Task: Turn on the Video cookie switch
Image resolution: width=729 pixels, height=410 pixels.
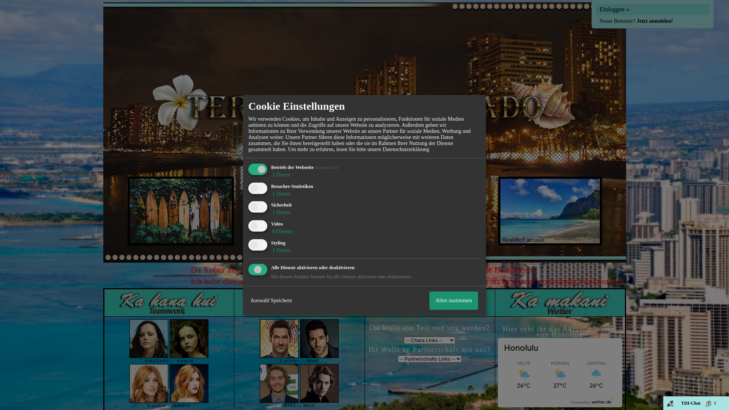Action: 258,226
